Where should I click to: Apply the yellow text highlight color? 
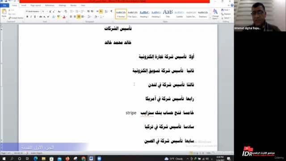tap(59, 17)
